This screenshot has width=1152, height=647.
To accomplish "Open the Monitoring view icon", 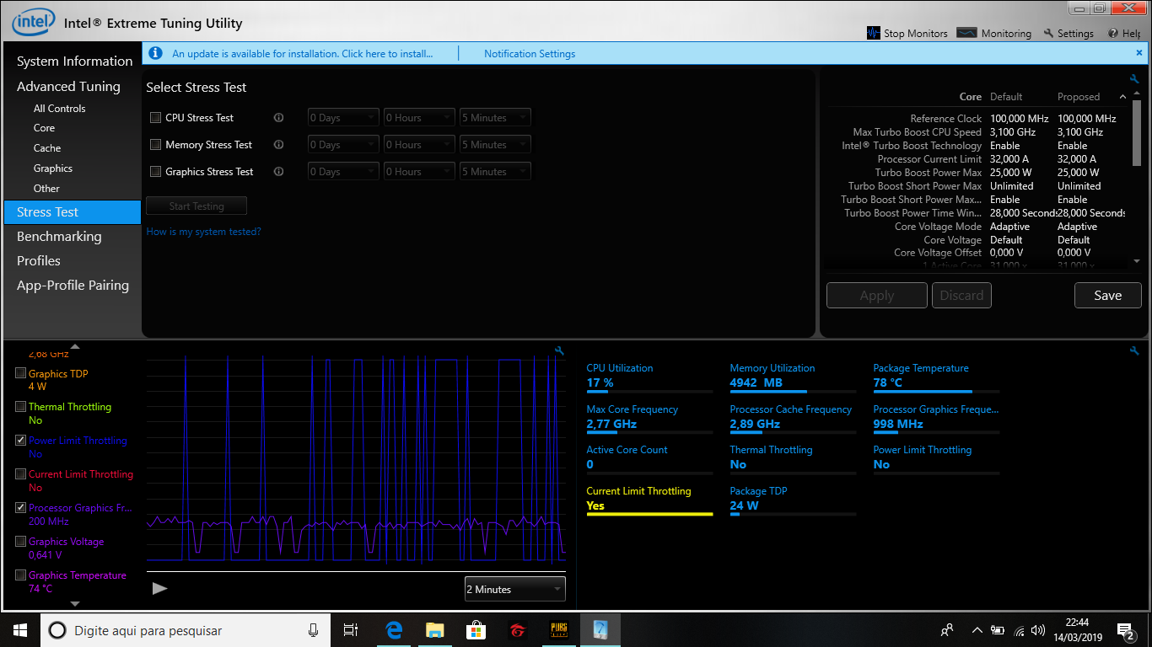I will [x=967, y=33].
